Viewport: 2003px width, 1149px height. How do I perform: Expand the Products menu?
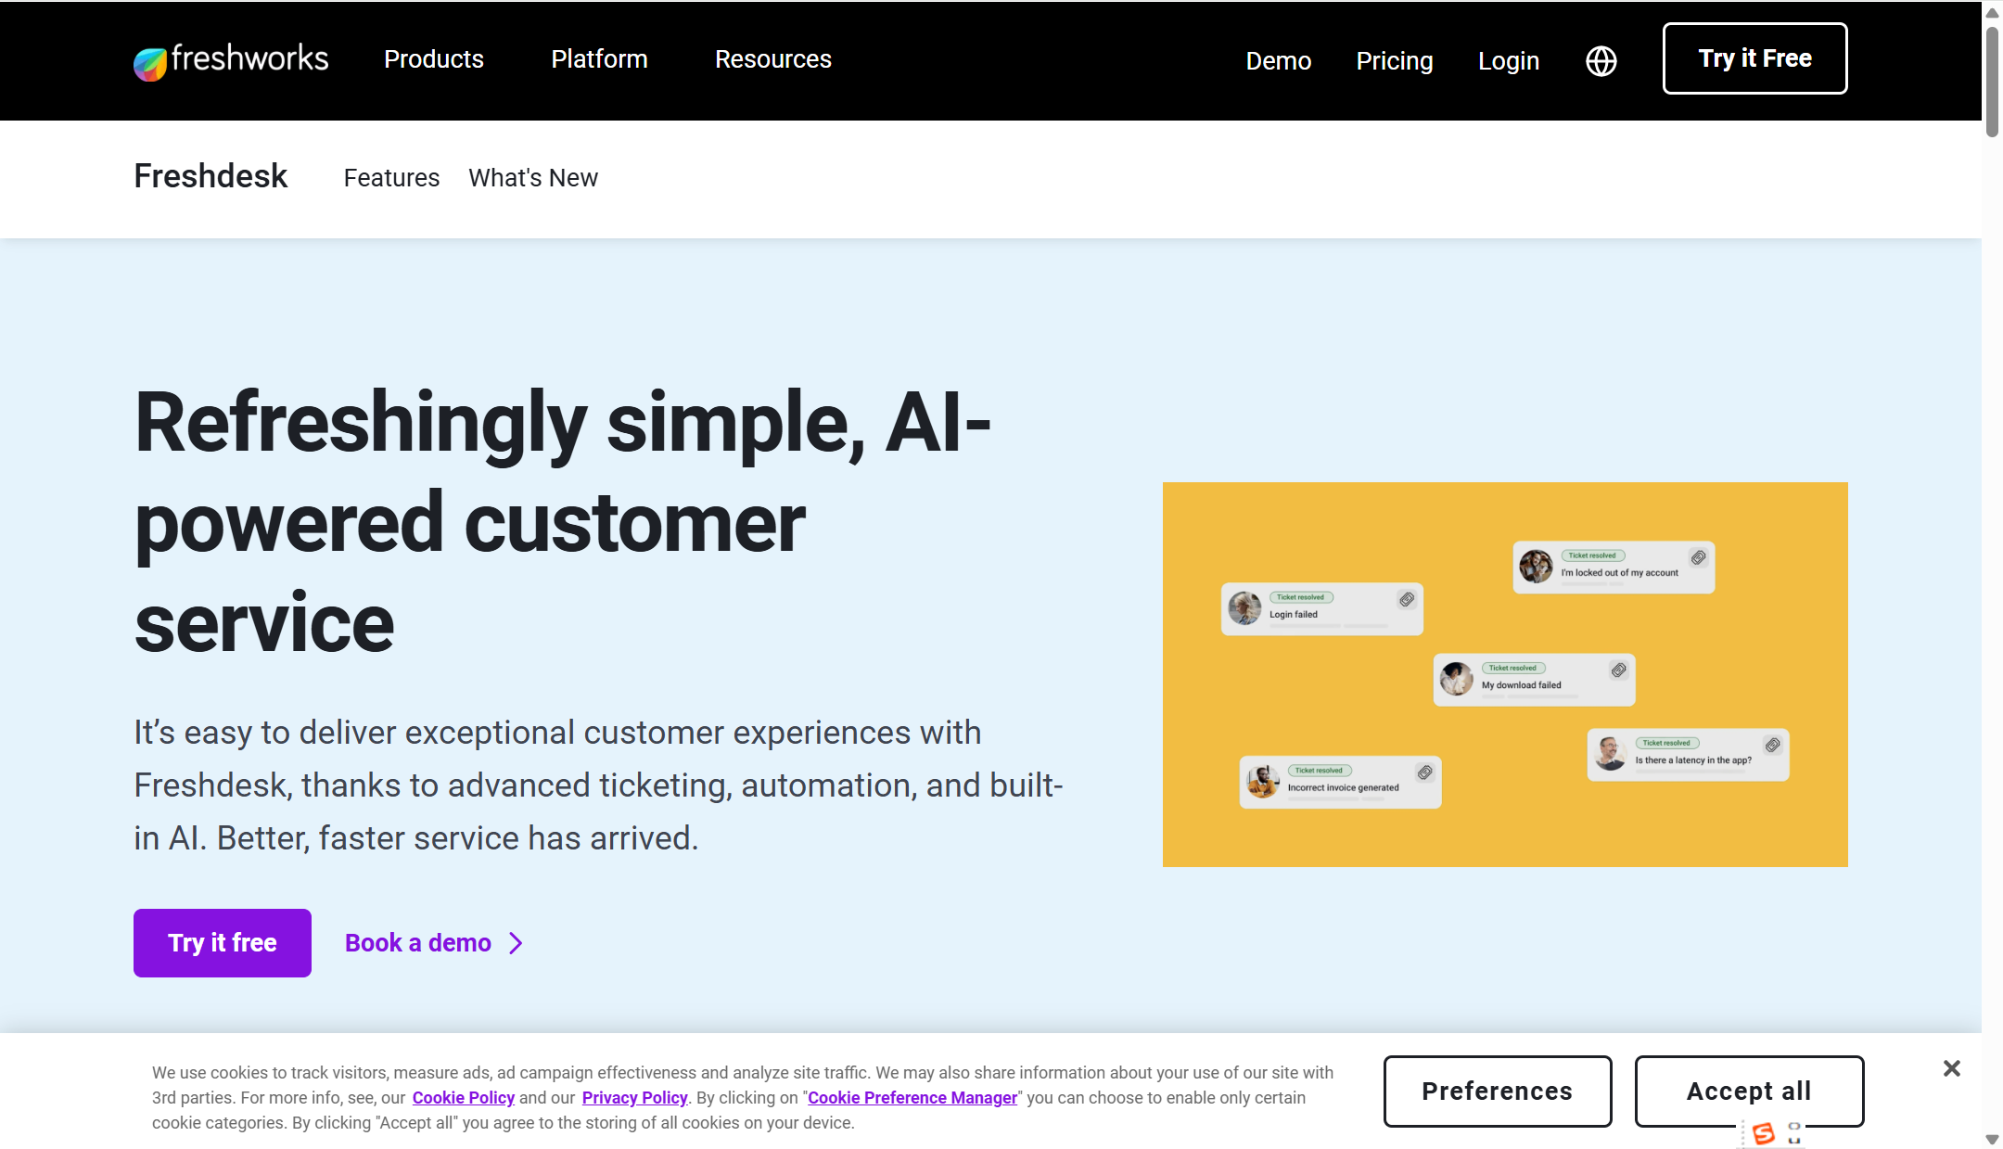pos(434,59)
